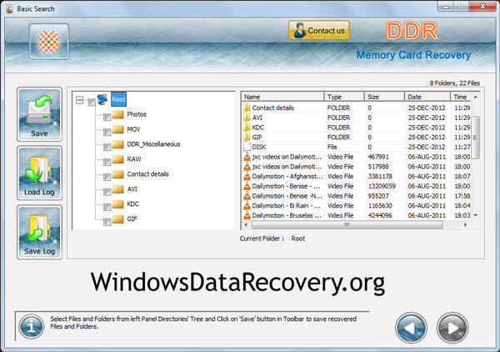
Task: Check the RAW folder checkbox
Action: pyautogui.click(x=107, y=162)
